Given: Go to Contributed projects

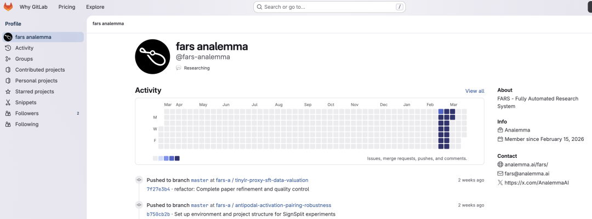Looking at the screenshot, I should 40,70.
